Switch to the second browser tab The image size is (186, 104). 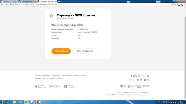click(29, 1)
